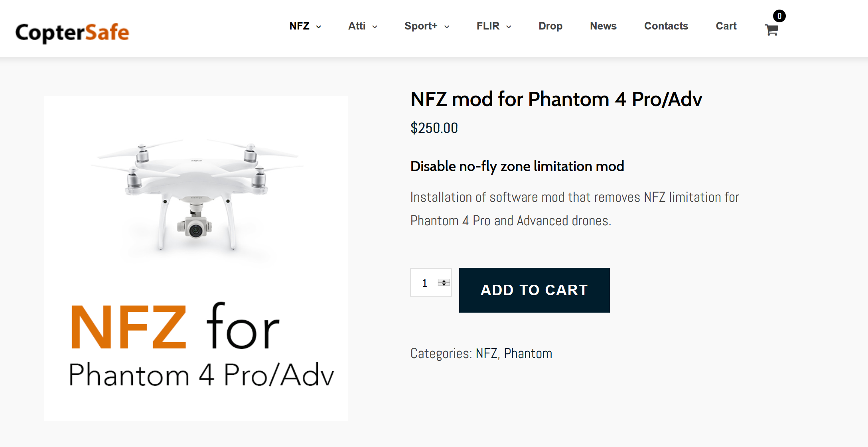Open the News menu item

click(603, 26)
